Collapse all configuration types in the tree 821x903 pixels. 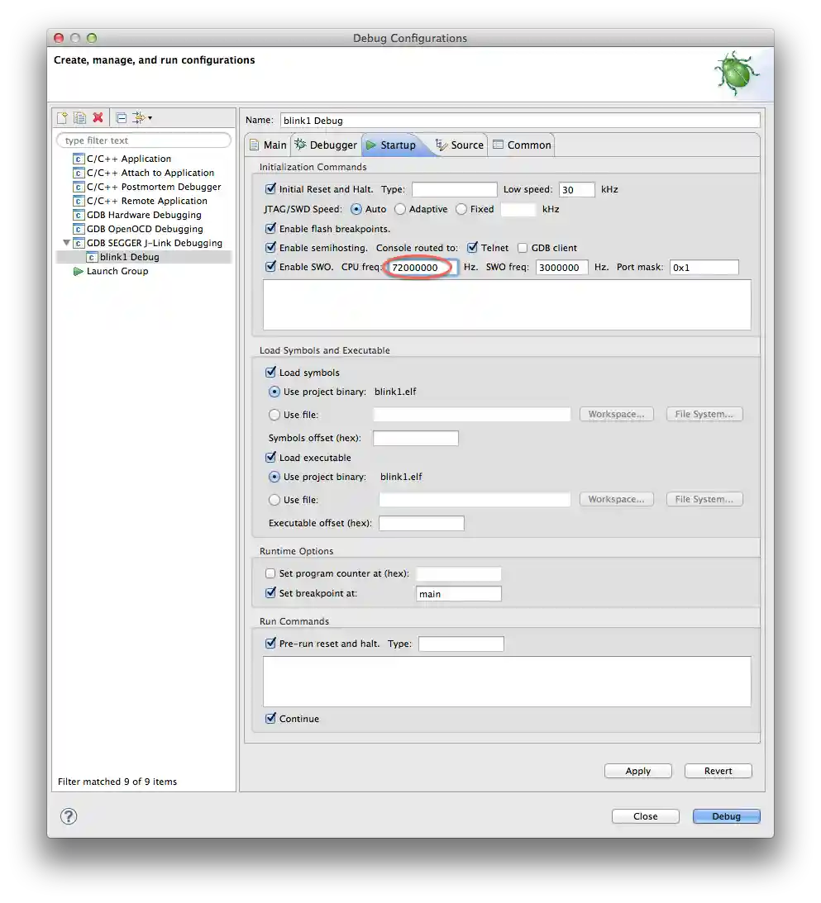click(x=121, y=117)
